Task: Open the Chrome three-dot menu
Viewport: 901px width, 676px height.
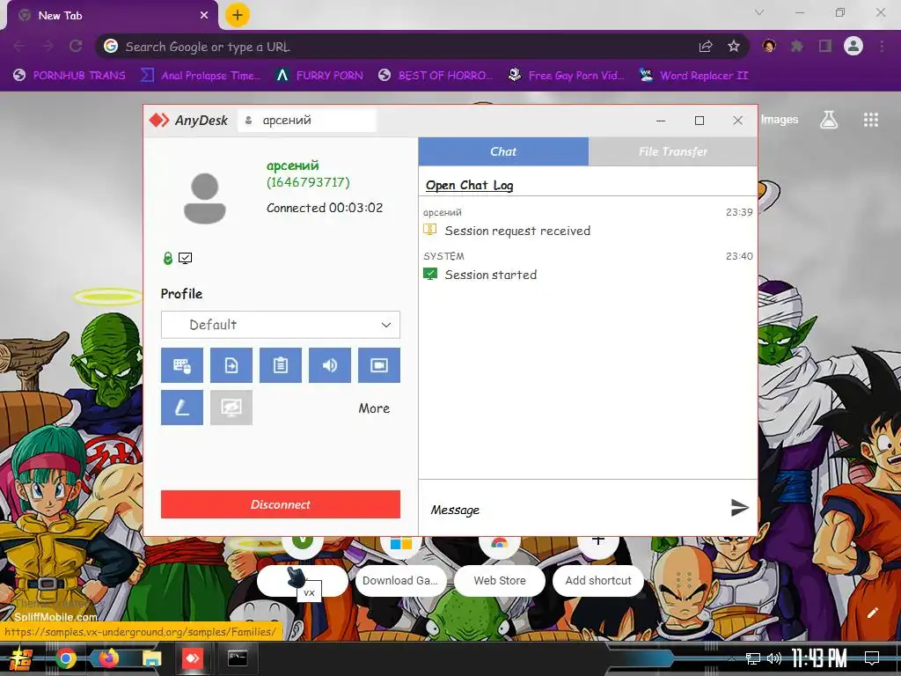Action: [882, 46]
